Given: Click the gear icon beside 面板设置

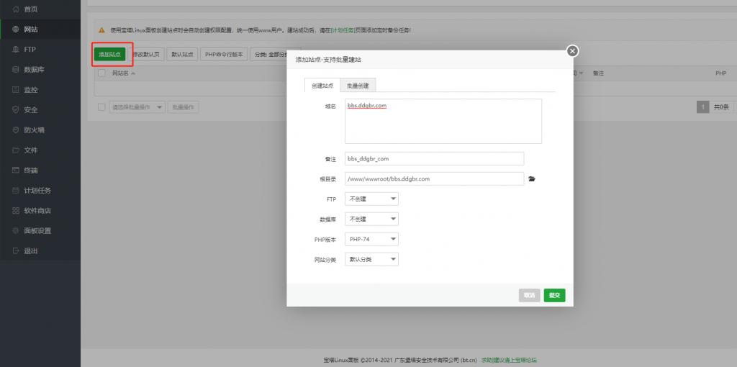Looking at the screenshot, I should (x=16, y=231).
